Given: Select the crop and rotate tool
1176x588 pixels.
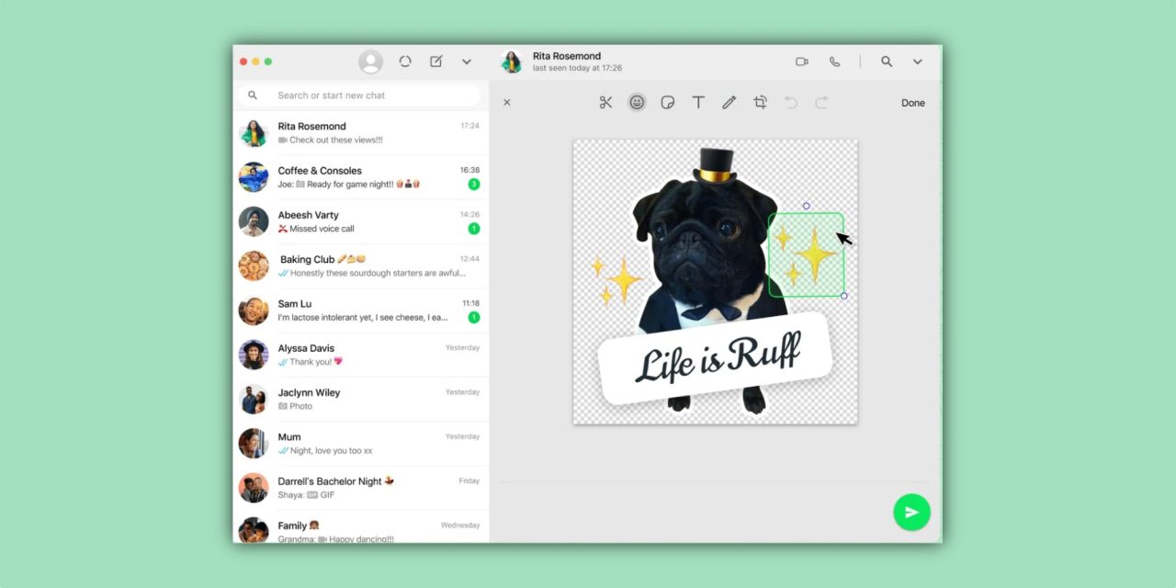Looking at the screenshot, I should tap(760, 103).
